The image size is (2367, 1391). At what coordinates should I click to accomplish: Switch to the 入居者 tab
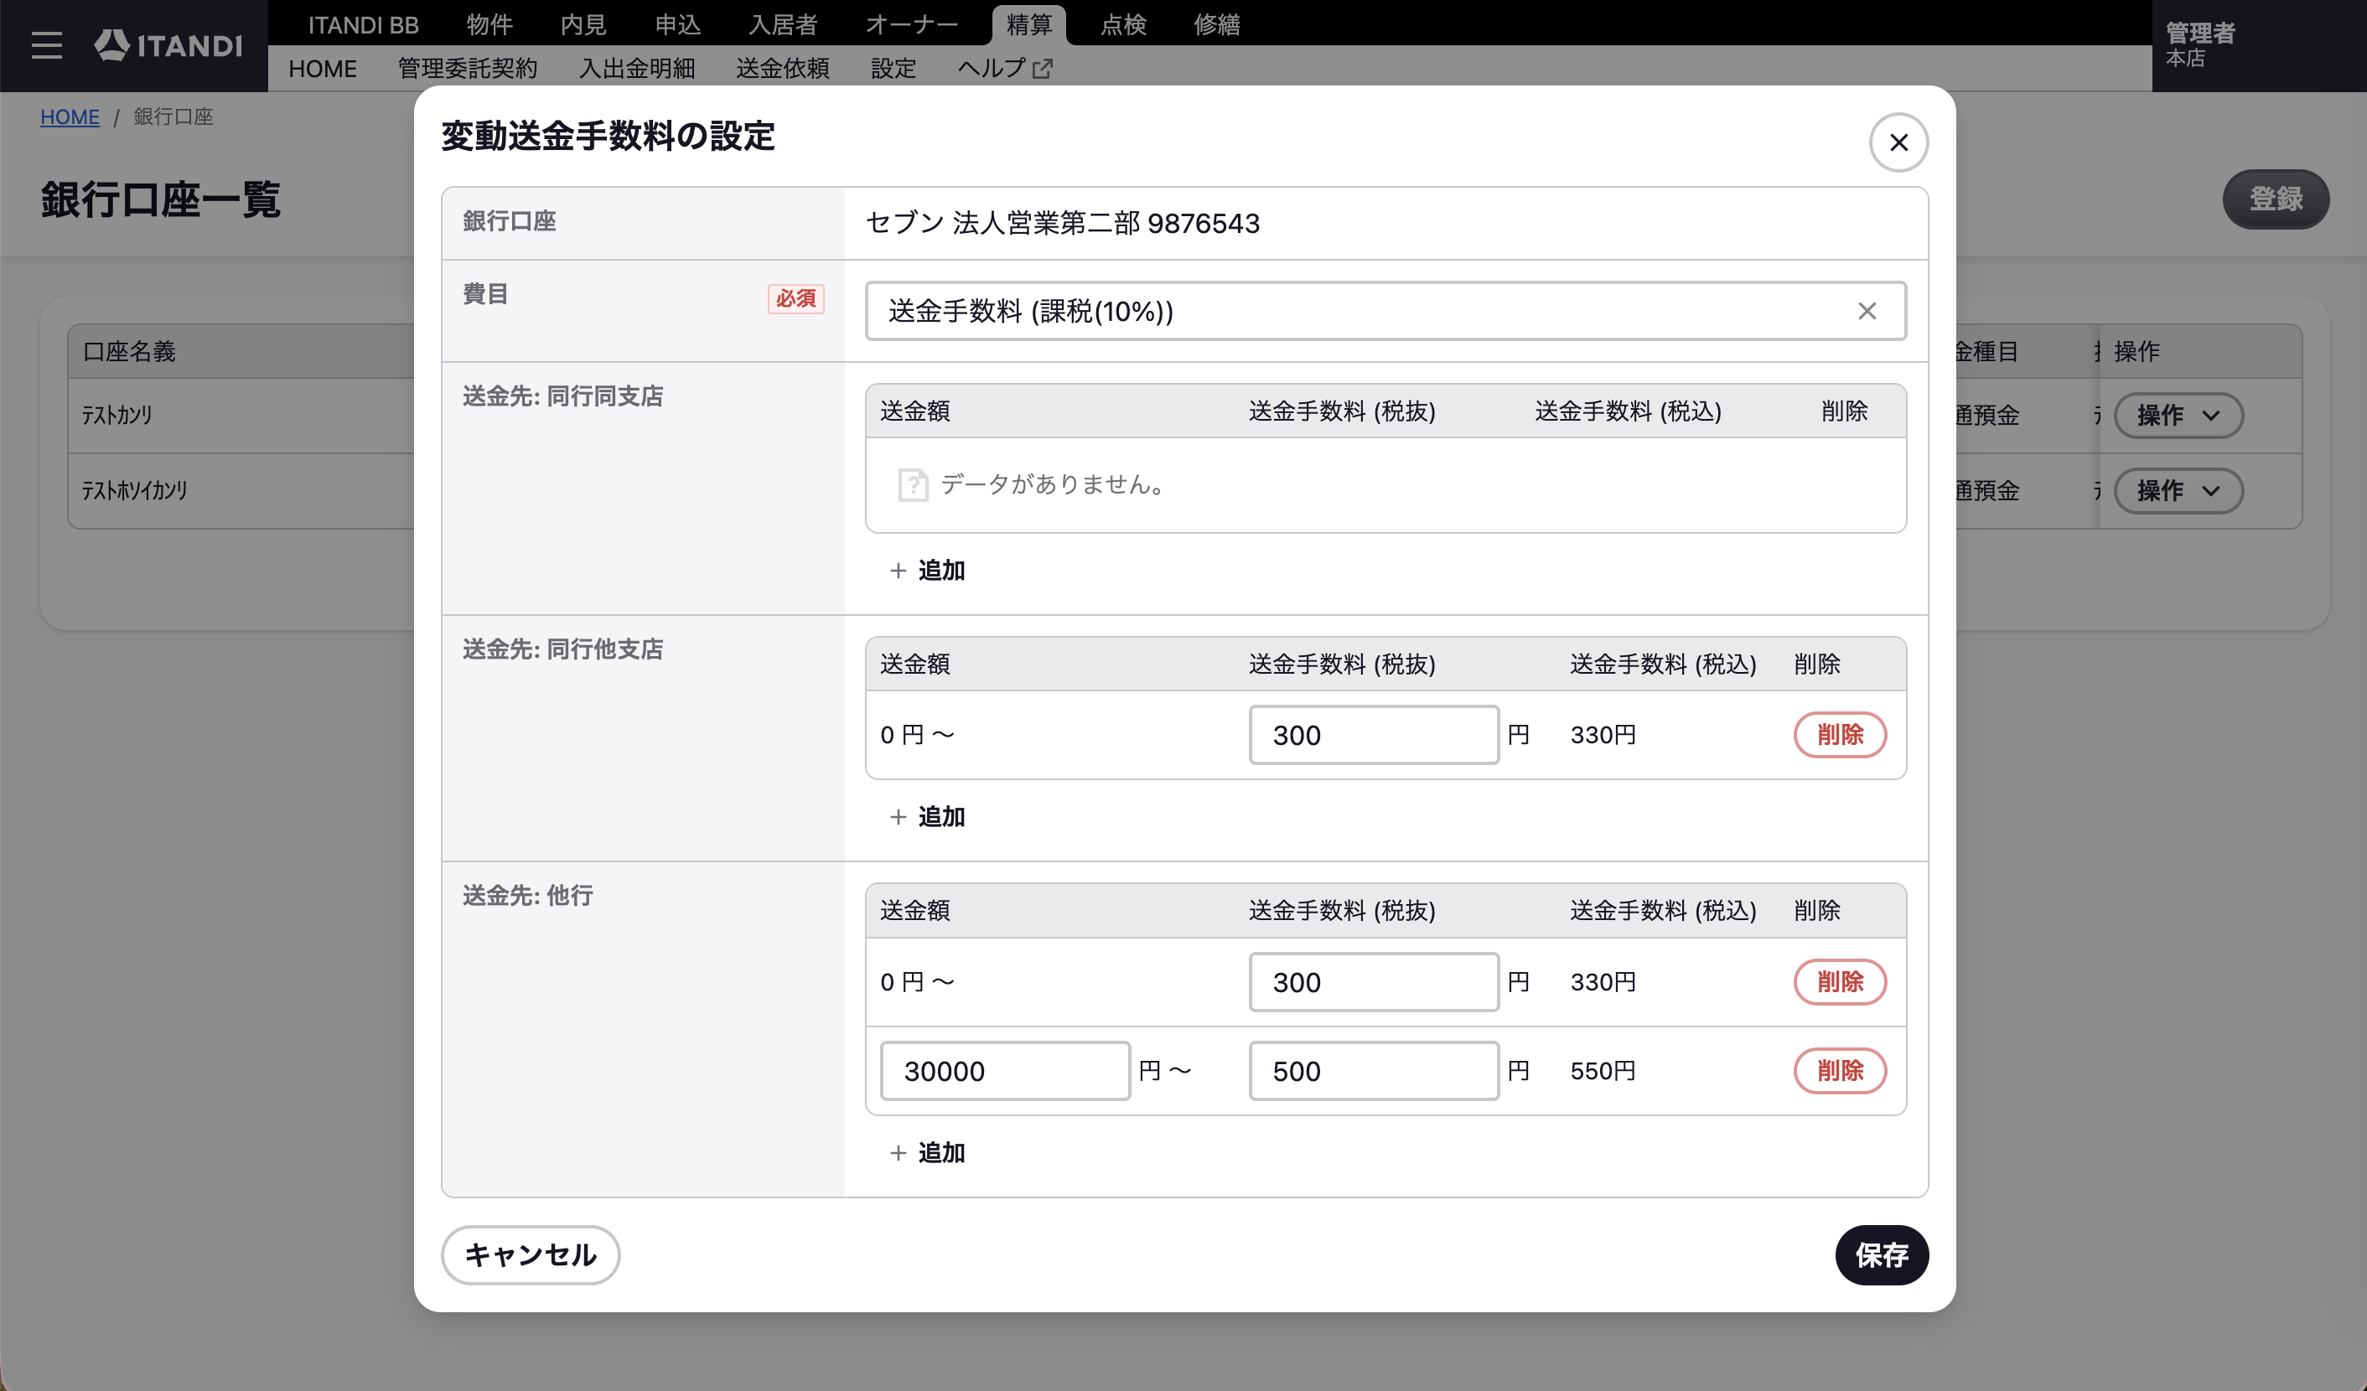[x=784, y=24]
